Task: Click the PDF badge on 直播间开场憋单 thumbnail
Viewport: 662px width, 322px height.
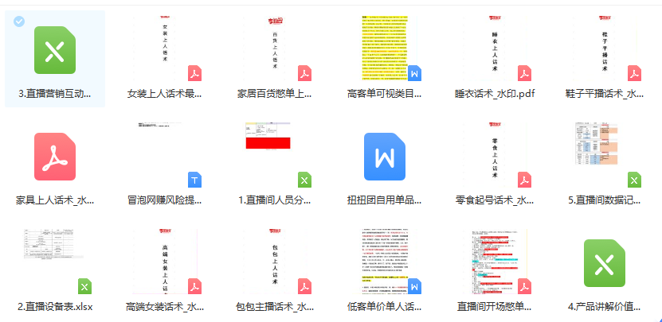Action: click(x=525, y=286)
